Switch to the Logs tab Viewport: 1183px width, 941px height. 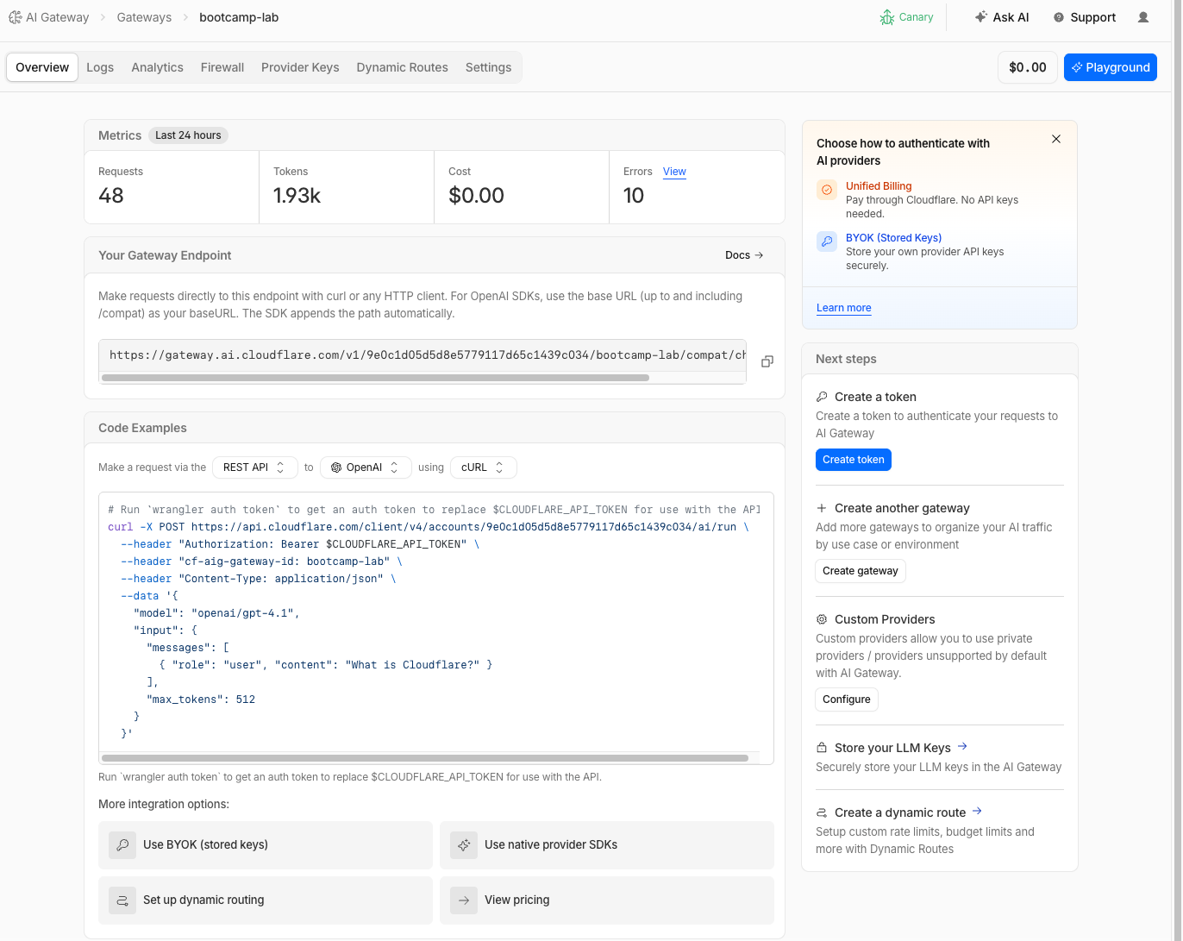(x=100, y=67)
